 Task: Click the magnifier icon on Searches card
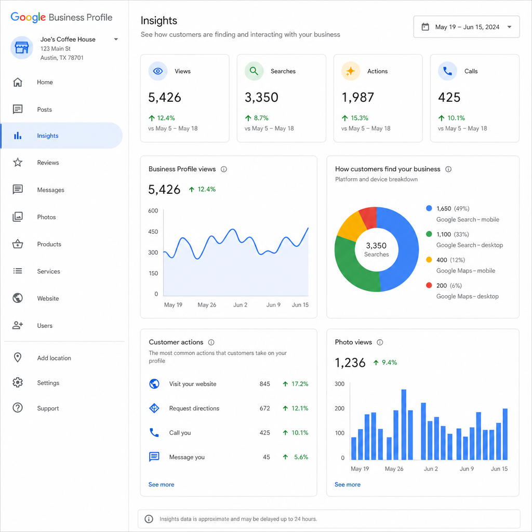click(254, 71)
